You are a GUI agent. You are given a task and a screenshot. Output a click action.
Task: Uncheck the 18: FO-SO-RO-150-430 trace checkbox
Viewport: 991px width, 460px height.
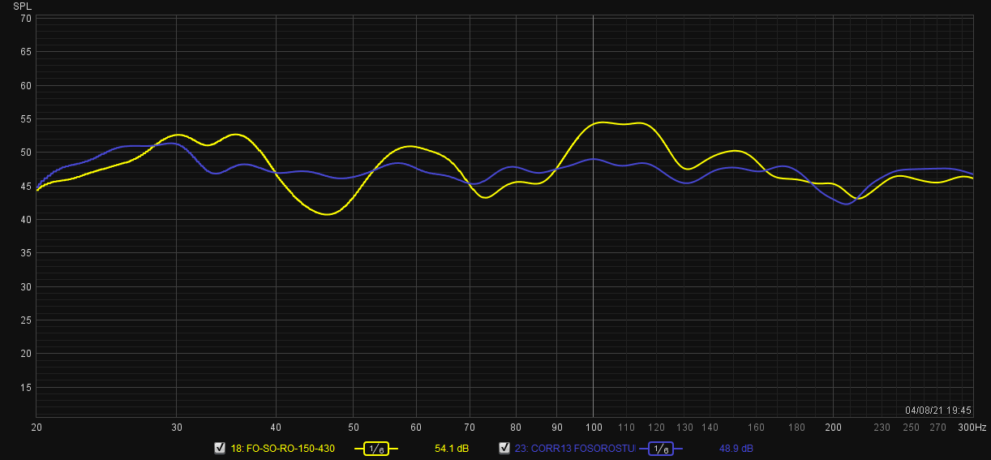pos(219,448)
